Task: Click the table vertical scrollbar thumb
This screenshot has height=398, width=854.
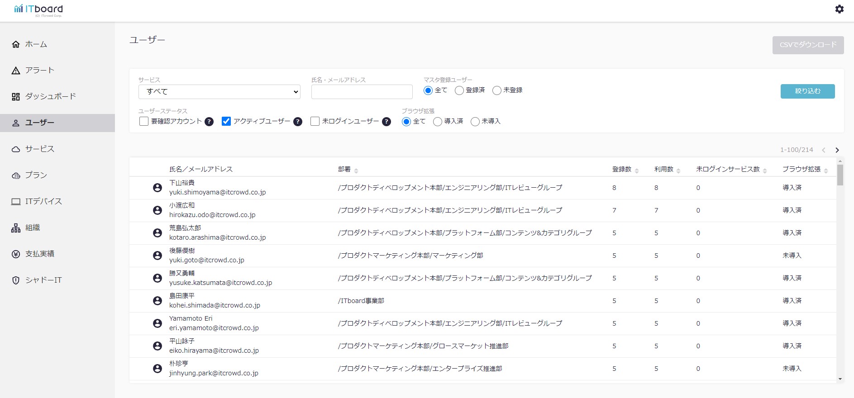Action: point(840,175)
